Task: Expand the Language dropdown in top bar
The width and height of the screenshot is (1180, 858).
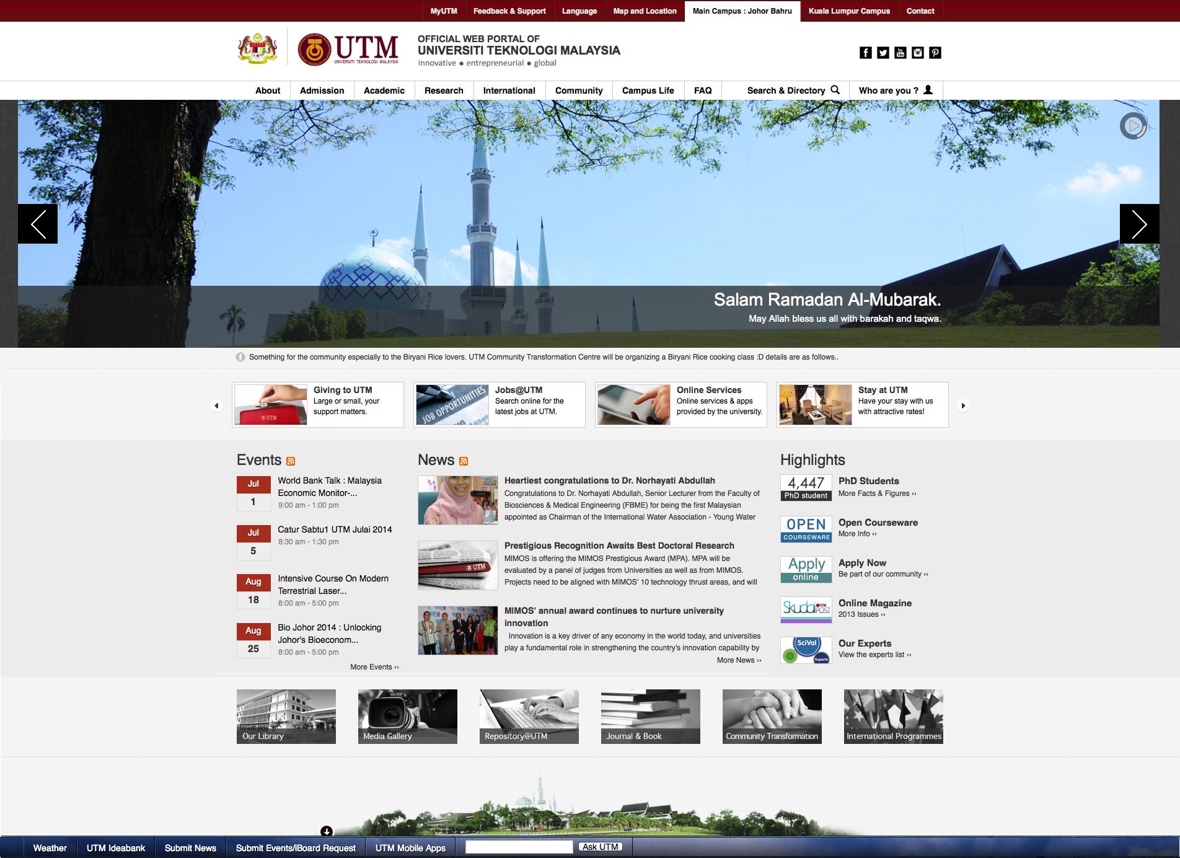Action: (579, 11)
